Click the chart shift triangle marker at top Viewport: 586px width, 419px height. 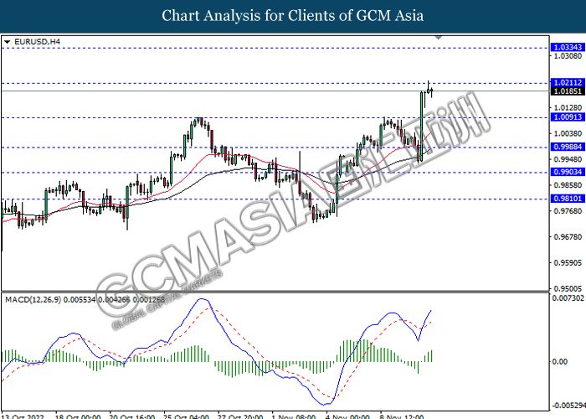click(x=439, y=38)
